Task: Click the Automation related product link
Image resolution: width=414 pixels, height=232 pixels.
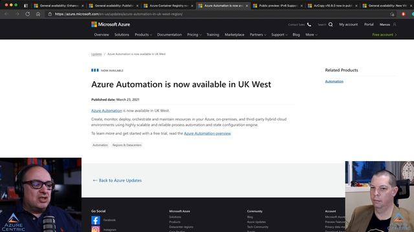Action: pos(334,82)
